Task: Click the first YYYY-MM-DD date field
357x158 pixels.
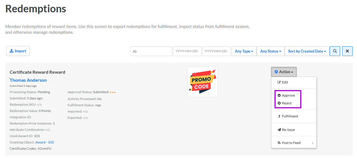Action: (187, 51)
